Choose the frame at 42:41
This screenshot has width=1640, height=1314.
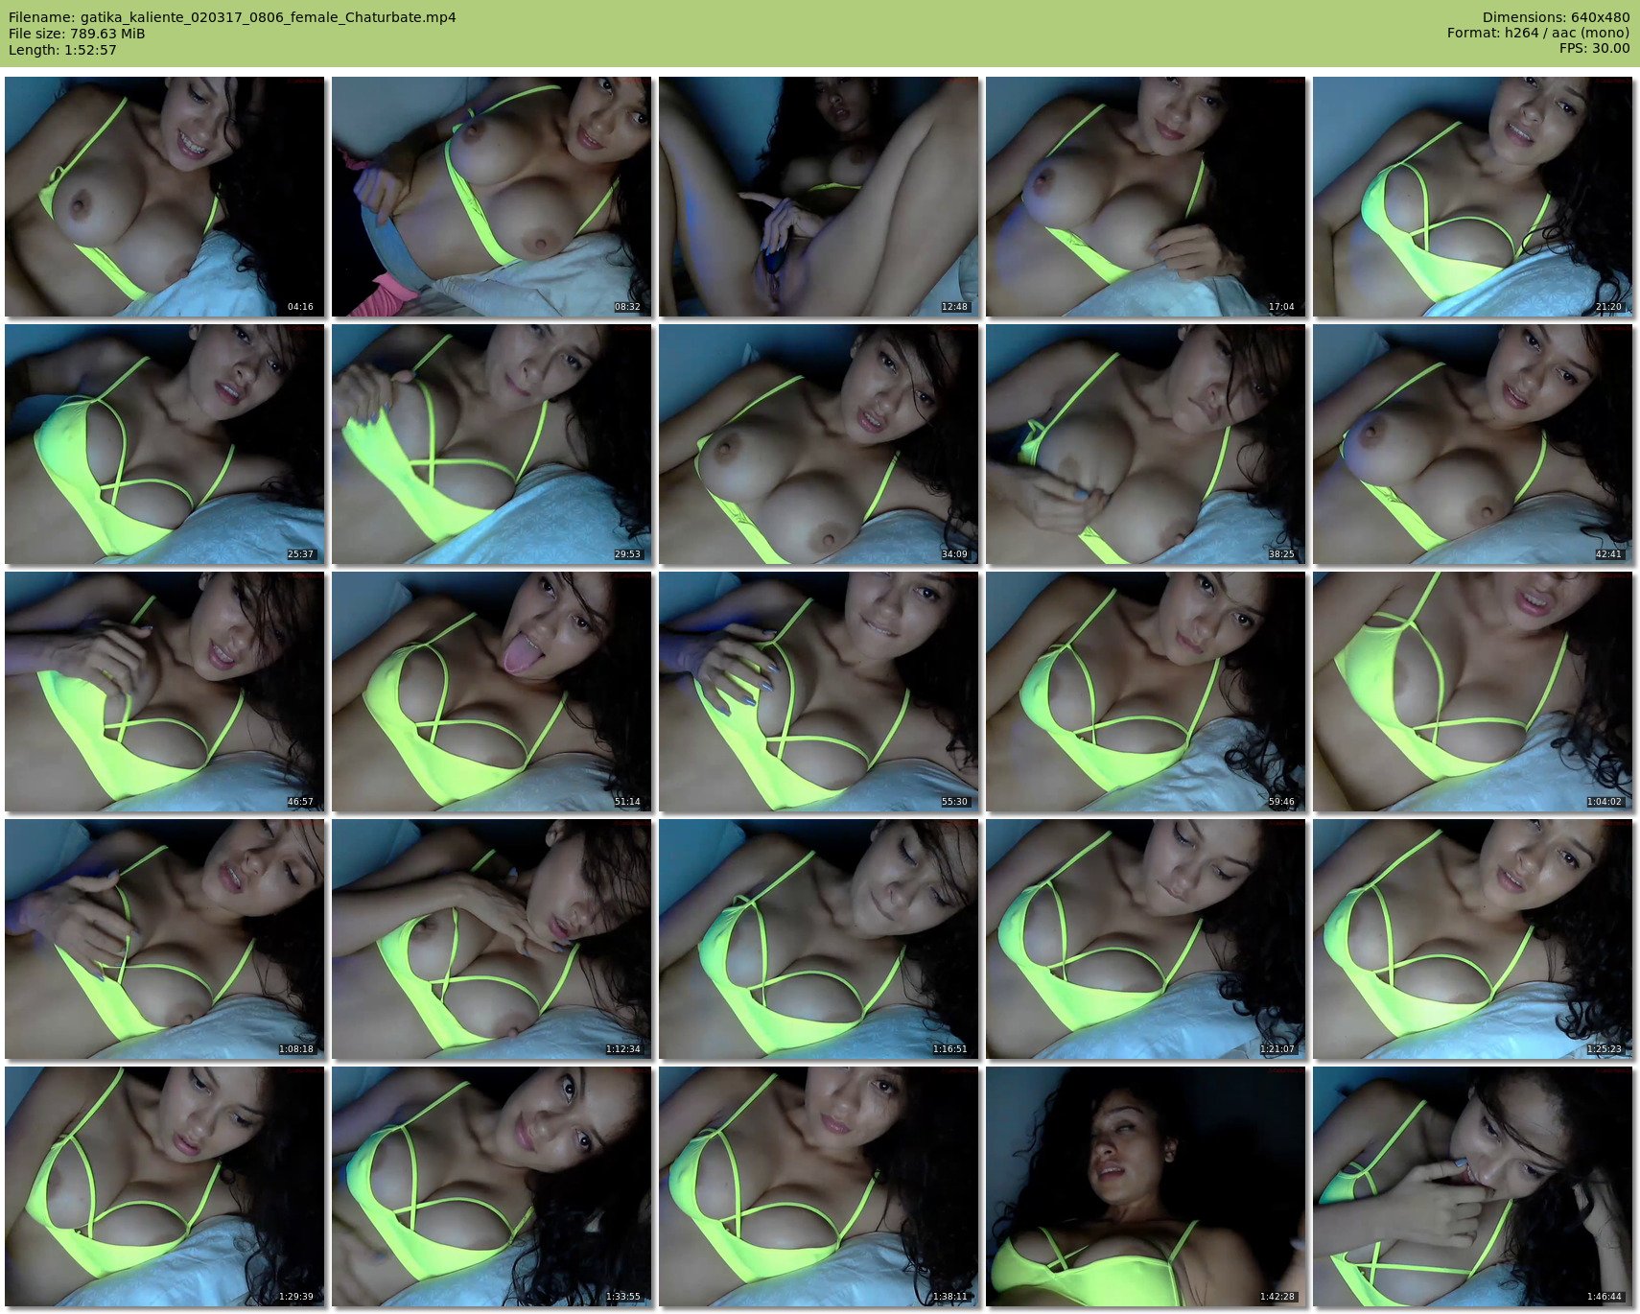[x=1473, y=444]
